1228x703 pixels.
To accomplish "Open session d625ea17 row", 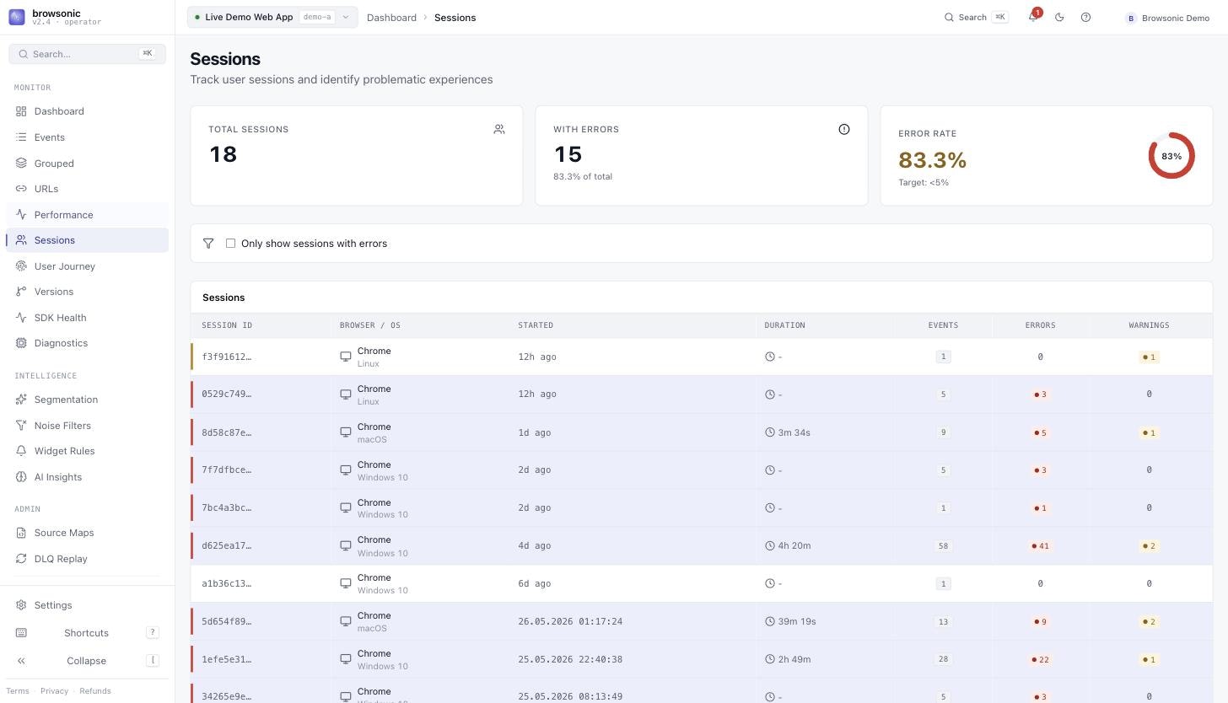I will tap(702, 545).
